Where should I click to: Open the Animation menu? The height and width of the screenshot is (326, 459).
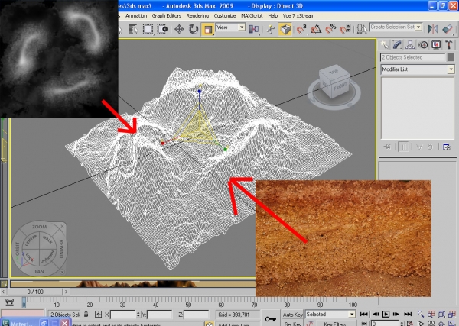pos(136,16)
